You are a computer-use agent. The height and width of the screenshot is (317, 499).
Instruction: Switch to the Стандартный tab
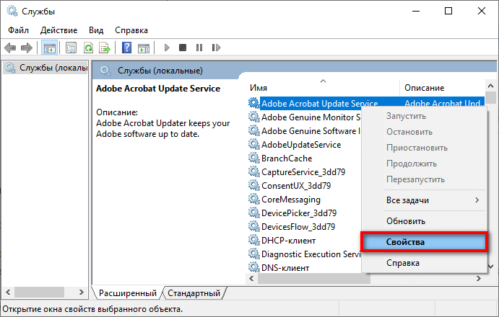[194, 293]
